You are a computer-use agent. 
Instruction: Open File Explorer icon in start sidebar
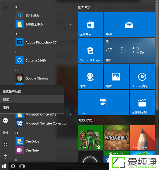(6, 132)
